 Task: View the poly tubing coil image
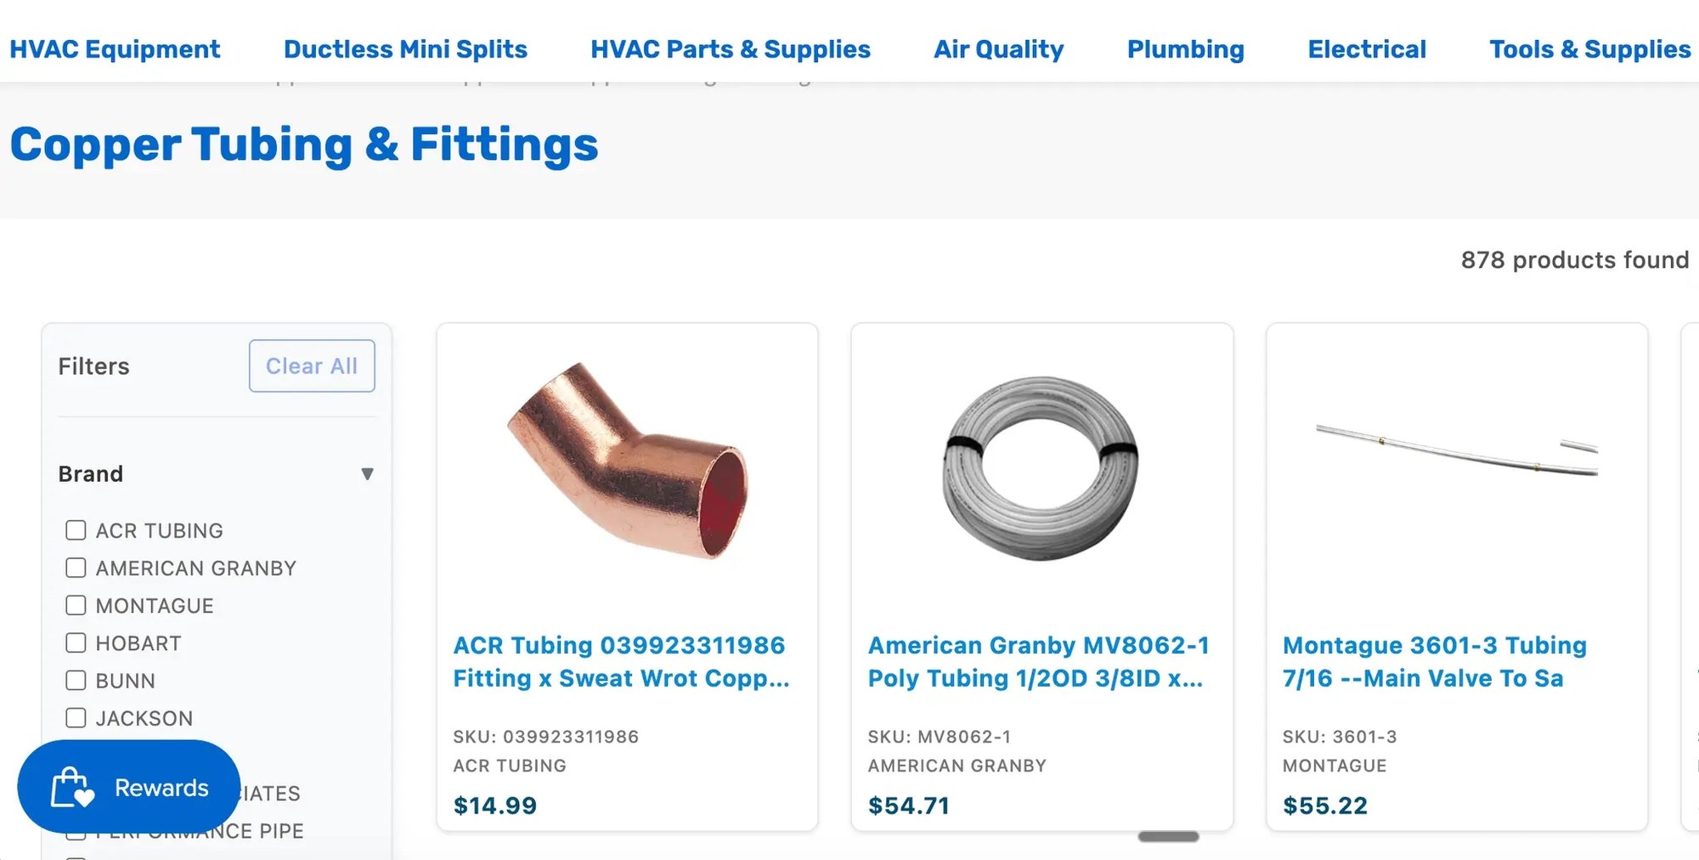(x=1041, y=467)
